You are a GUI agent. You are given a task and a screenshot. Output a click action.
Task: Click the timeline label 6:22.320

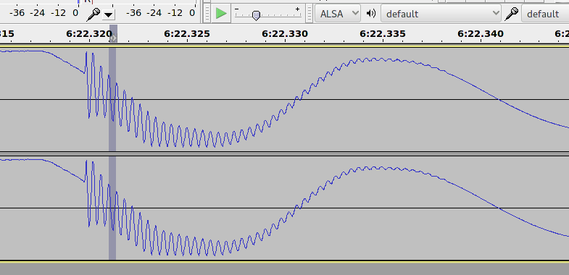pyautogui.click(x=89, y=34)
